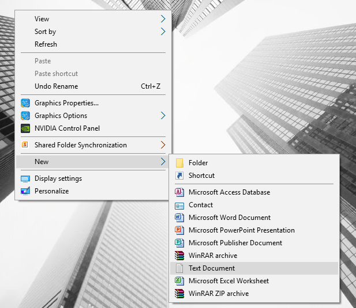Viewport: 356px width, 308px height.
Task: Click the Intel icon beside Graphics Options
Action: (25, 116)
